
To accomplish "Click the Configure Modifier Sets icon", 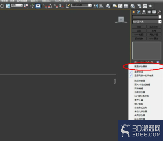I will tap(158, 62).
